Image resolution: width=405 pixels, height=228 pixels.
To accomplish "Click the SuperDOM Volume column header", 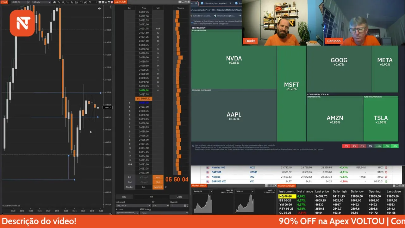I will (x=181, y=8).
